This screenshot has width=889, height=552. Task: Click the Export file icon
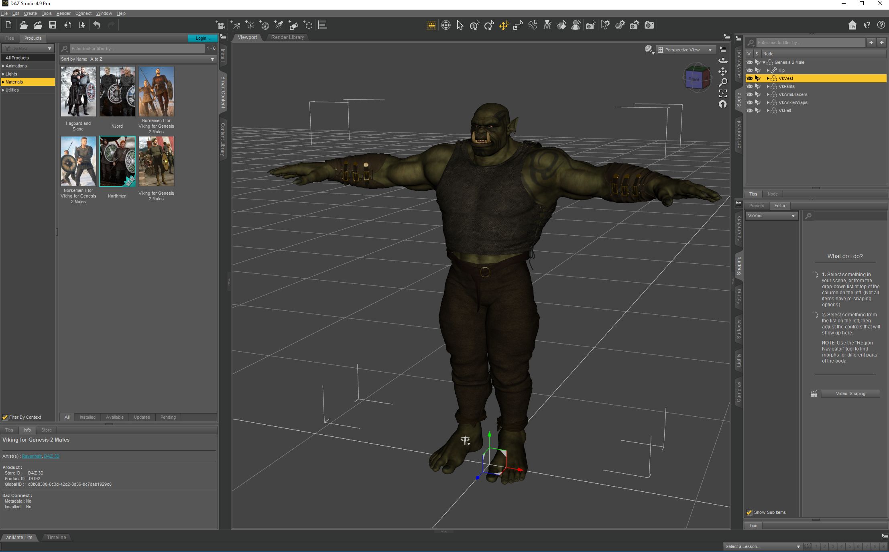tap(82, 25)
